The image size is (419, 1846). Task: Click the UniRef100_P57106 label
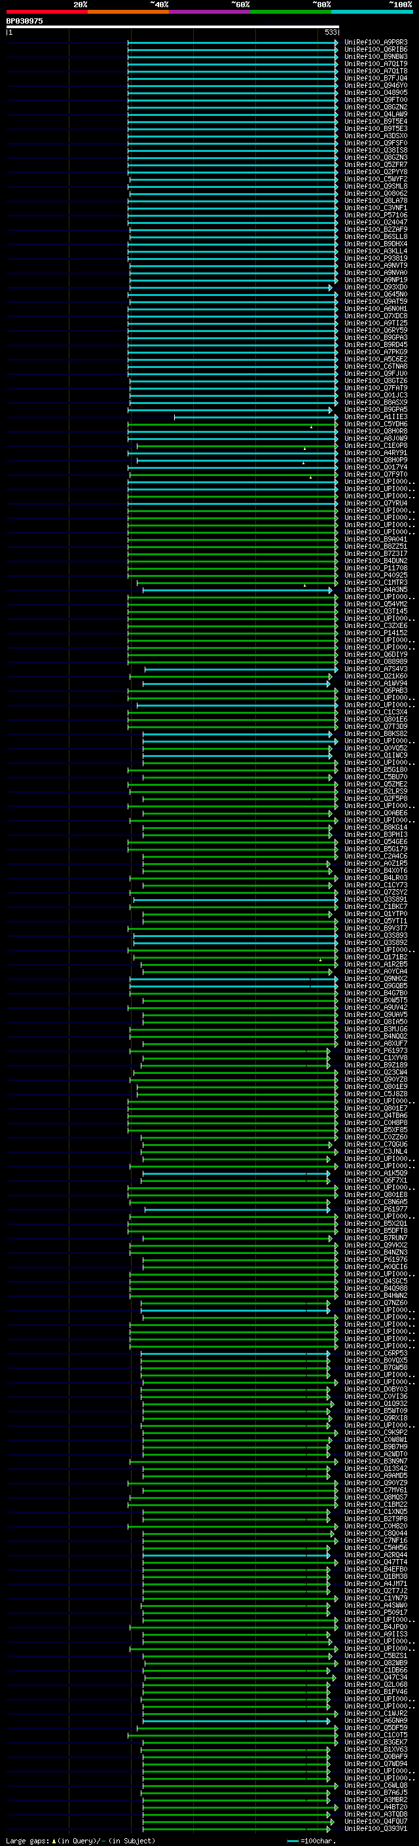[x=376, y=215]
